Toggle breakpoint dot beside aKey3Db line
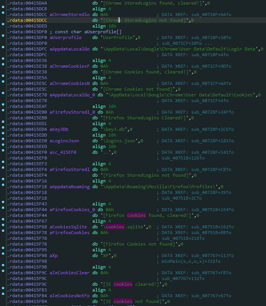Screen dimensions: 266x306 click(x=3, y=127)
